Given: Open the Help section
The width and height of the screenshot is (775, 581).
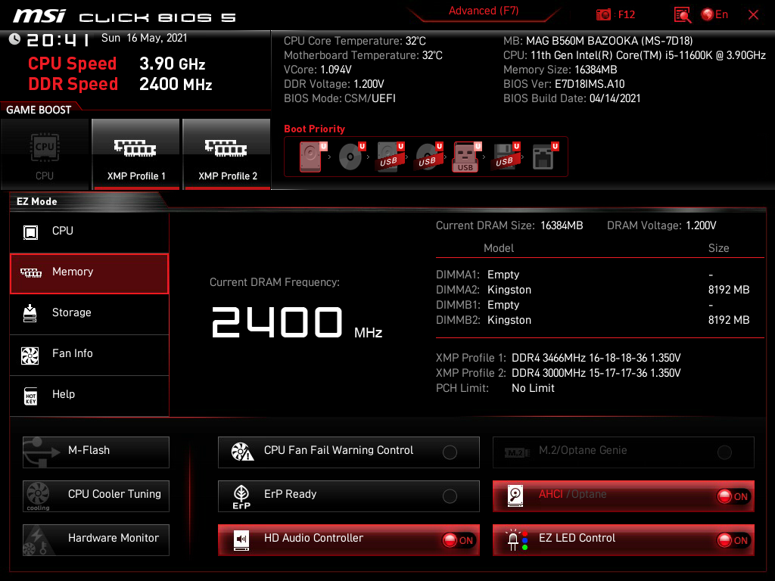Looking at the screenshot, I should (89, 395).
